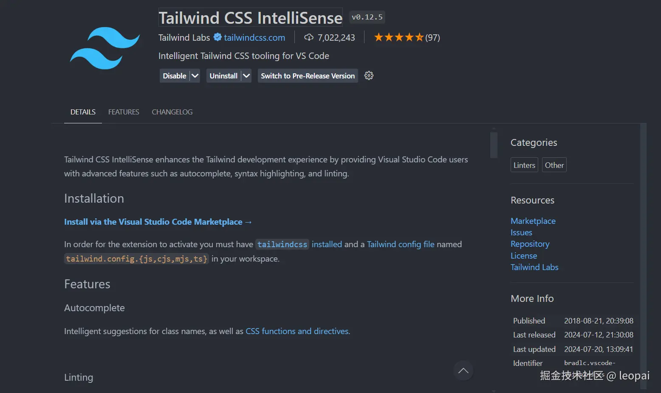Click the Tailwind CSS extension logo

[105, 48]
